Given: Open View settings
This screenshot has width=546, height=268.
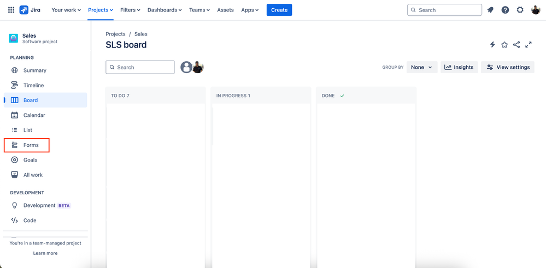Looking at the screenshot, I should point(508,67).
